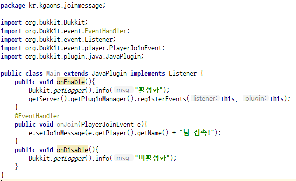296x181 pixels.
Task: Click the org.bukkit.plugin.java.JavaPlugin import line
Action: click(72, 56)
